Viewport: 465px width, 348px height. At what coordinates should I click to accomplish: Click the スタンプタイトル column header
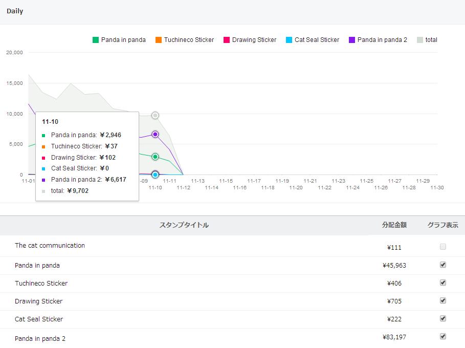pos(184,225)
